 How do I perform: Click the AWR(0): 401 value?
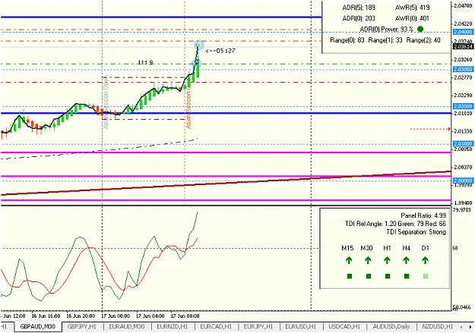412,18
